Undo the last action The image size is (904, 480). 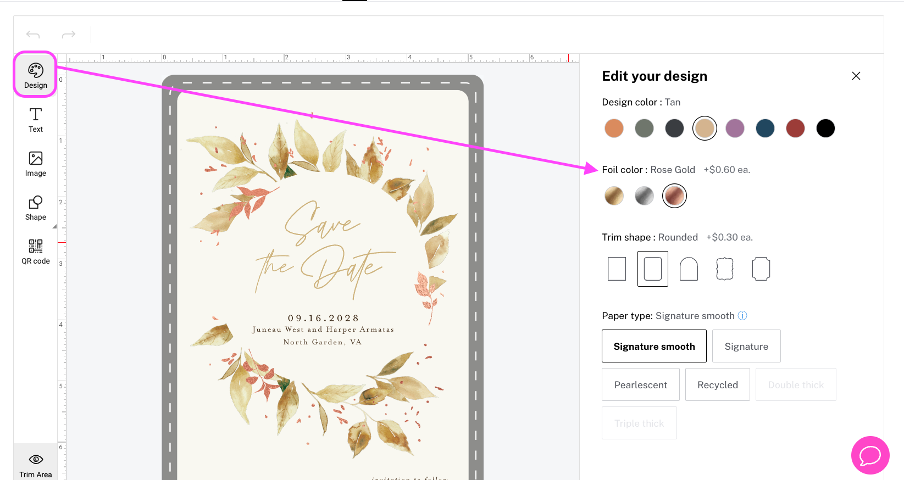33,35
